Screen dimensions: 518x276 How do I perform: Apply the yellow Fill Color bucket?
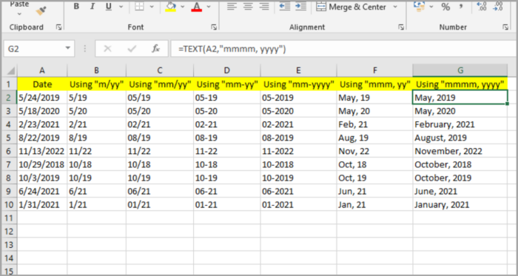click(x=170, y=7)
